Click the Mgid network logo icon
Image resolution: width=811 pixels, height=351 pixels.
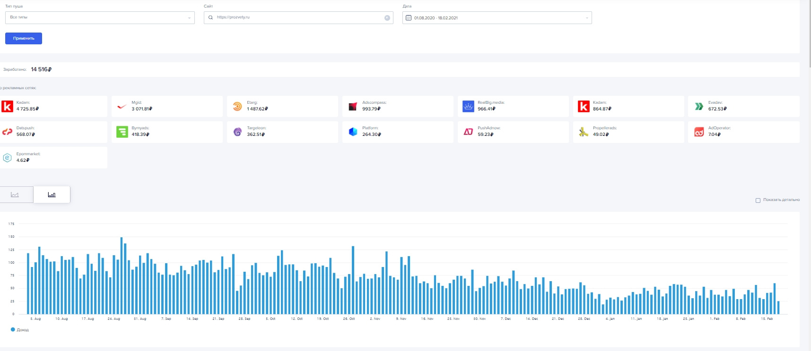coord(122,107)
